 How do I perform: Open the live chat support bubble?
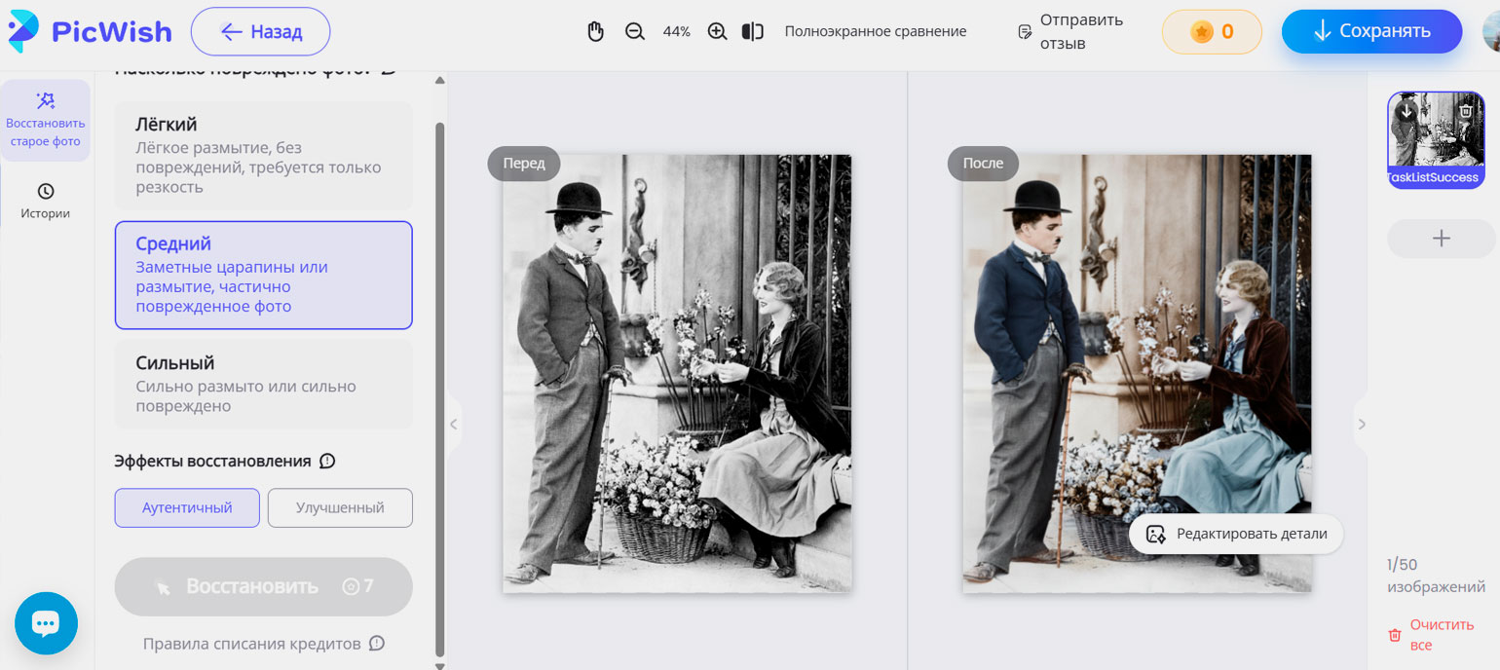pos(46,623)
